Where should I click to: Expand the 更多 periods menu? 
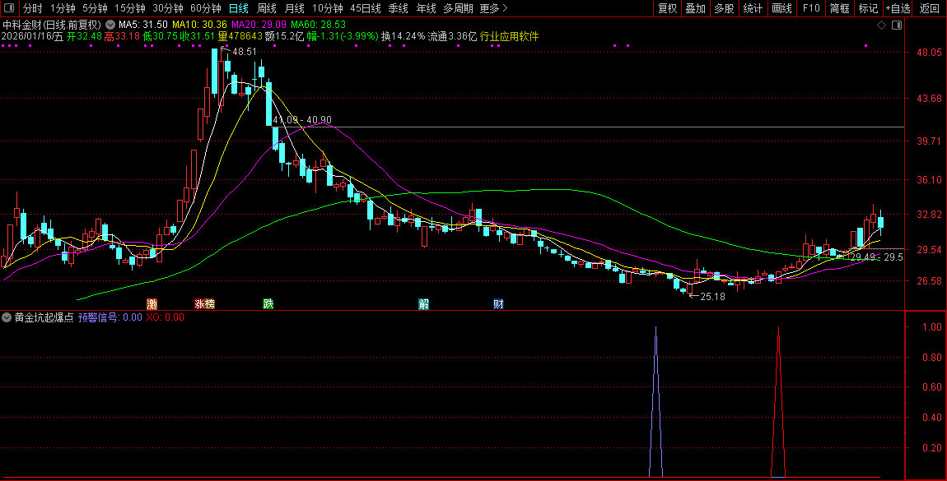tap(493, 8)
